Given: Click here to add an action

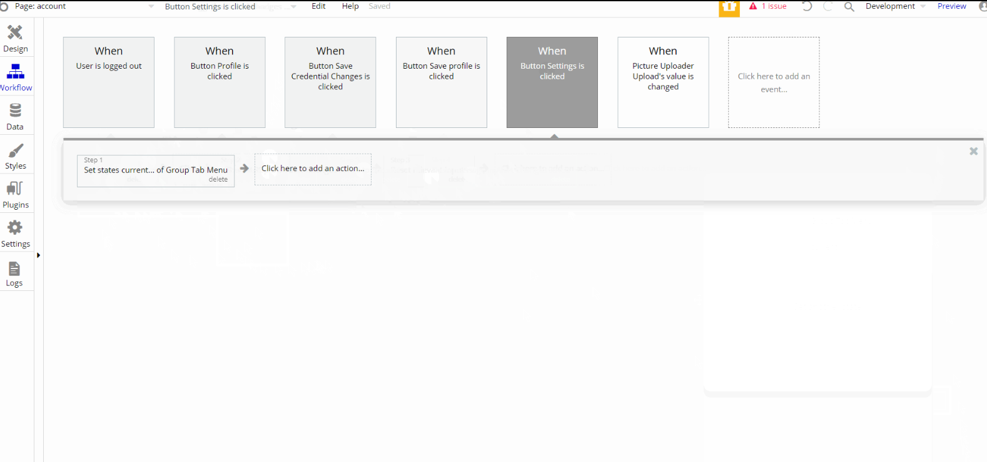Looking at the screenshot, I should (x=313, y=169).
